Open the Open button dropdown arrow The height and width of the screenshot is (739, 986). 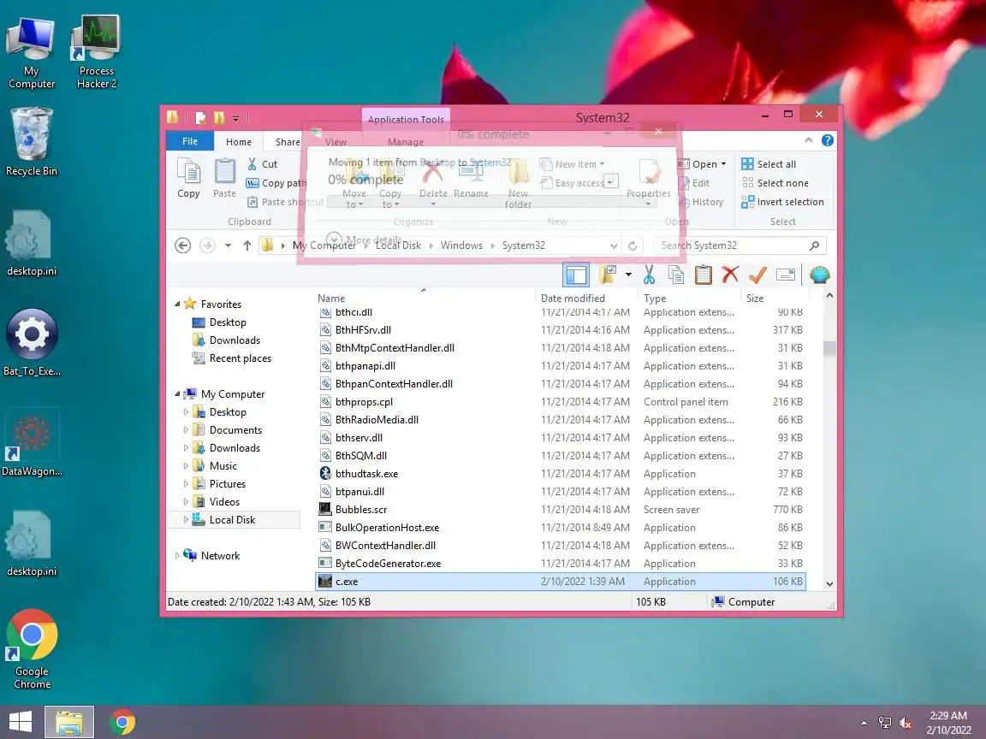pos(723,164)
